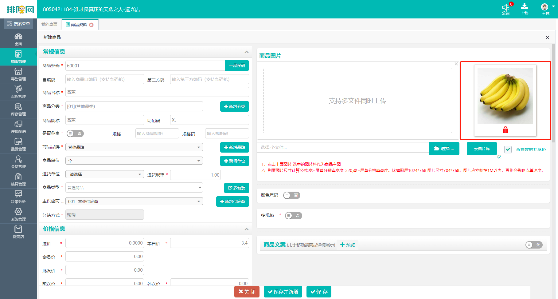558x299 pixels.
Task: Open the 查看数据共享协议 link
Action: (531, 149)
